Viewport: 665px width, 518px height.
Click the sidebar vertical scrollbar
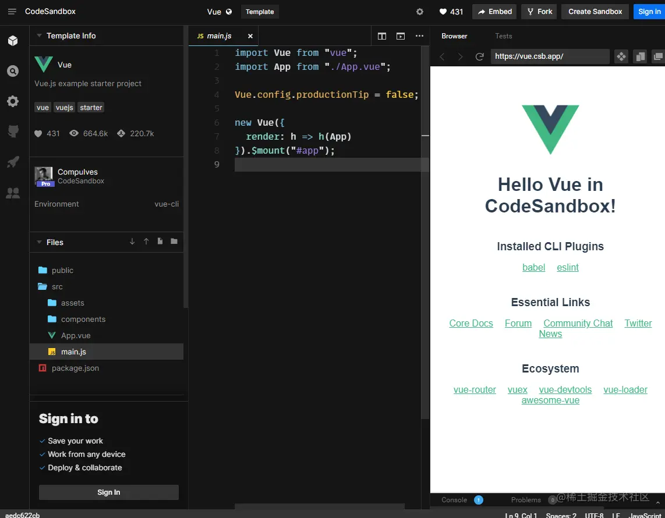click(186, 166)
